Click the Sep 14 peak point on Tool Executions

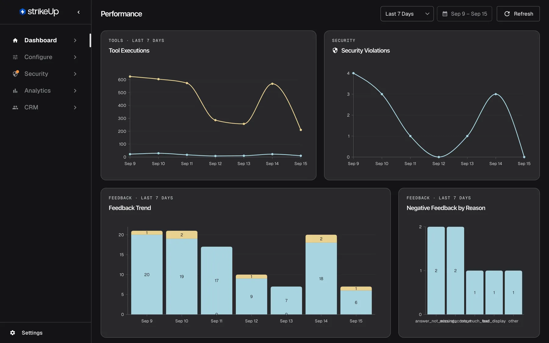(x=272, y=84)
